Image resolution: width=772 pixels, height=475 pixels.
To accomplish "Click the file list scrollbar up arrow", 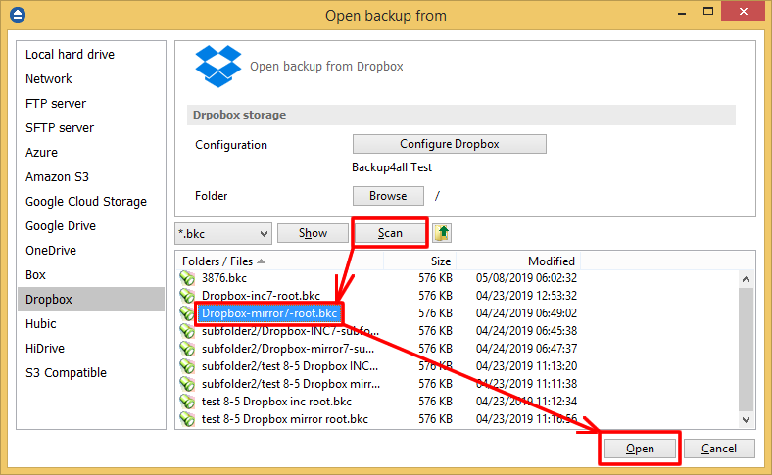I will (x=746, y=279).
